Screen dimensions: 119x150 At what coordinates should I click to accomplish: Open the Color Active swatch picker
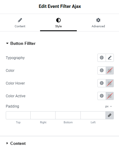click(110, 96)
